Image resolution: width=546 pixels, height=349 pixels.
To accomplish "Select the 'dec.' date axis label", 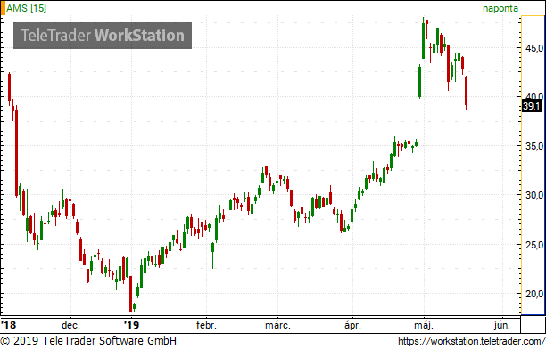I will [x=70, y=325].
